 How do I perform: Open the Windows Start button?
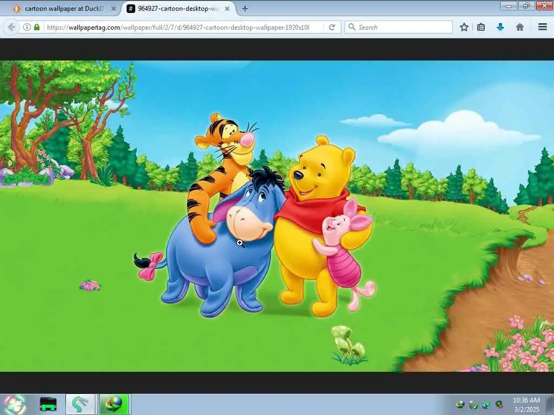(x=15, y=404)
